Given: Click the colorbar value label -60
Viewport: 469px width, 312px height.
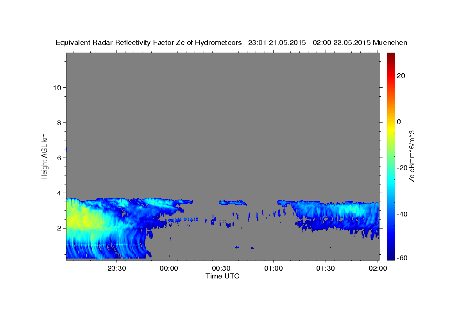Looking at the screenshot, I should pyautogui.click(x=402, y=257).
